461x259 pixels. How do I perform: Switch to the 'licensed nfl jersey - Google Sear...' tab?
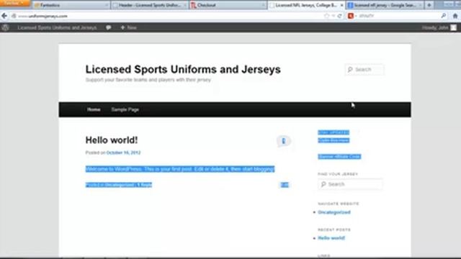(x=385, y=5)
